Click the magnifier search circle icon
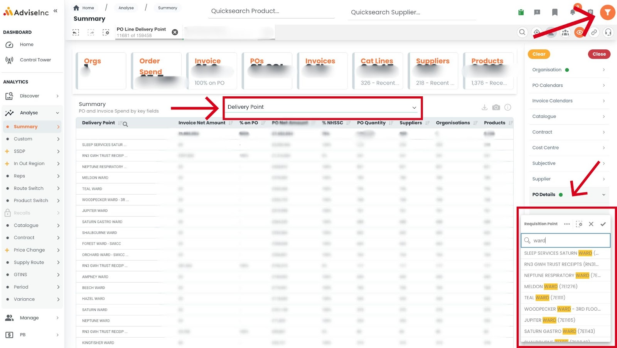Screen dimensions: 617x348 tap(522, 32)
